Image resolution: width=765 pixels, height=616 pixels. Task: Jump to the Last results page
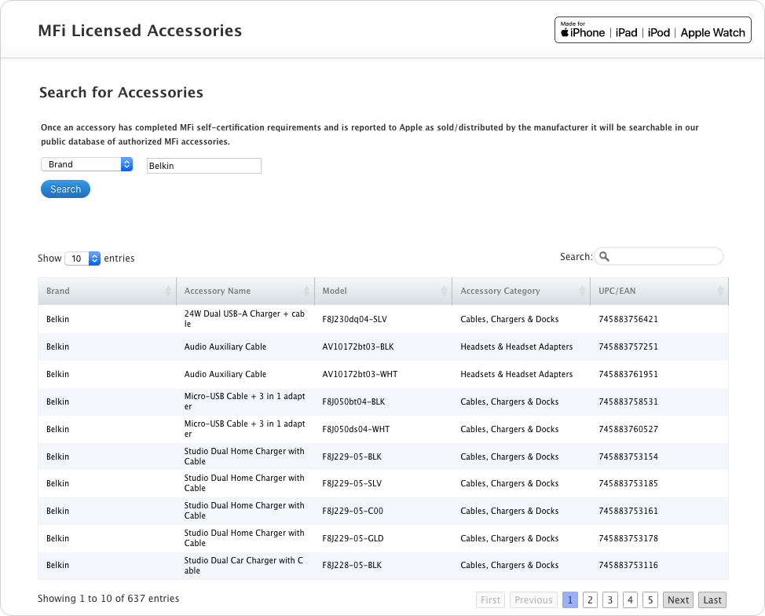[x=712, y=599]
